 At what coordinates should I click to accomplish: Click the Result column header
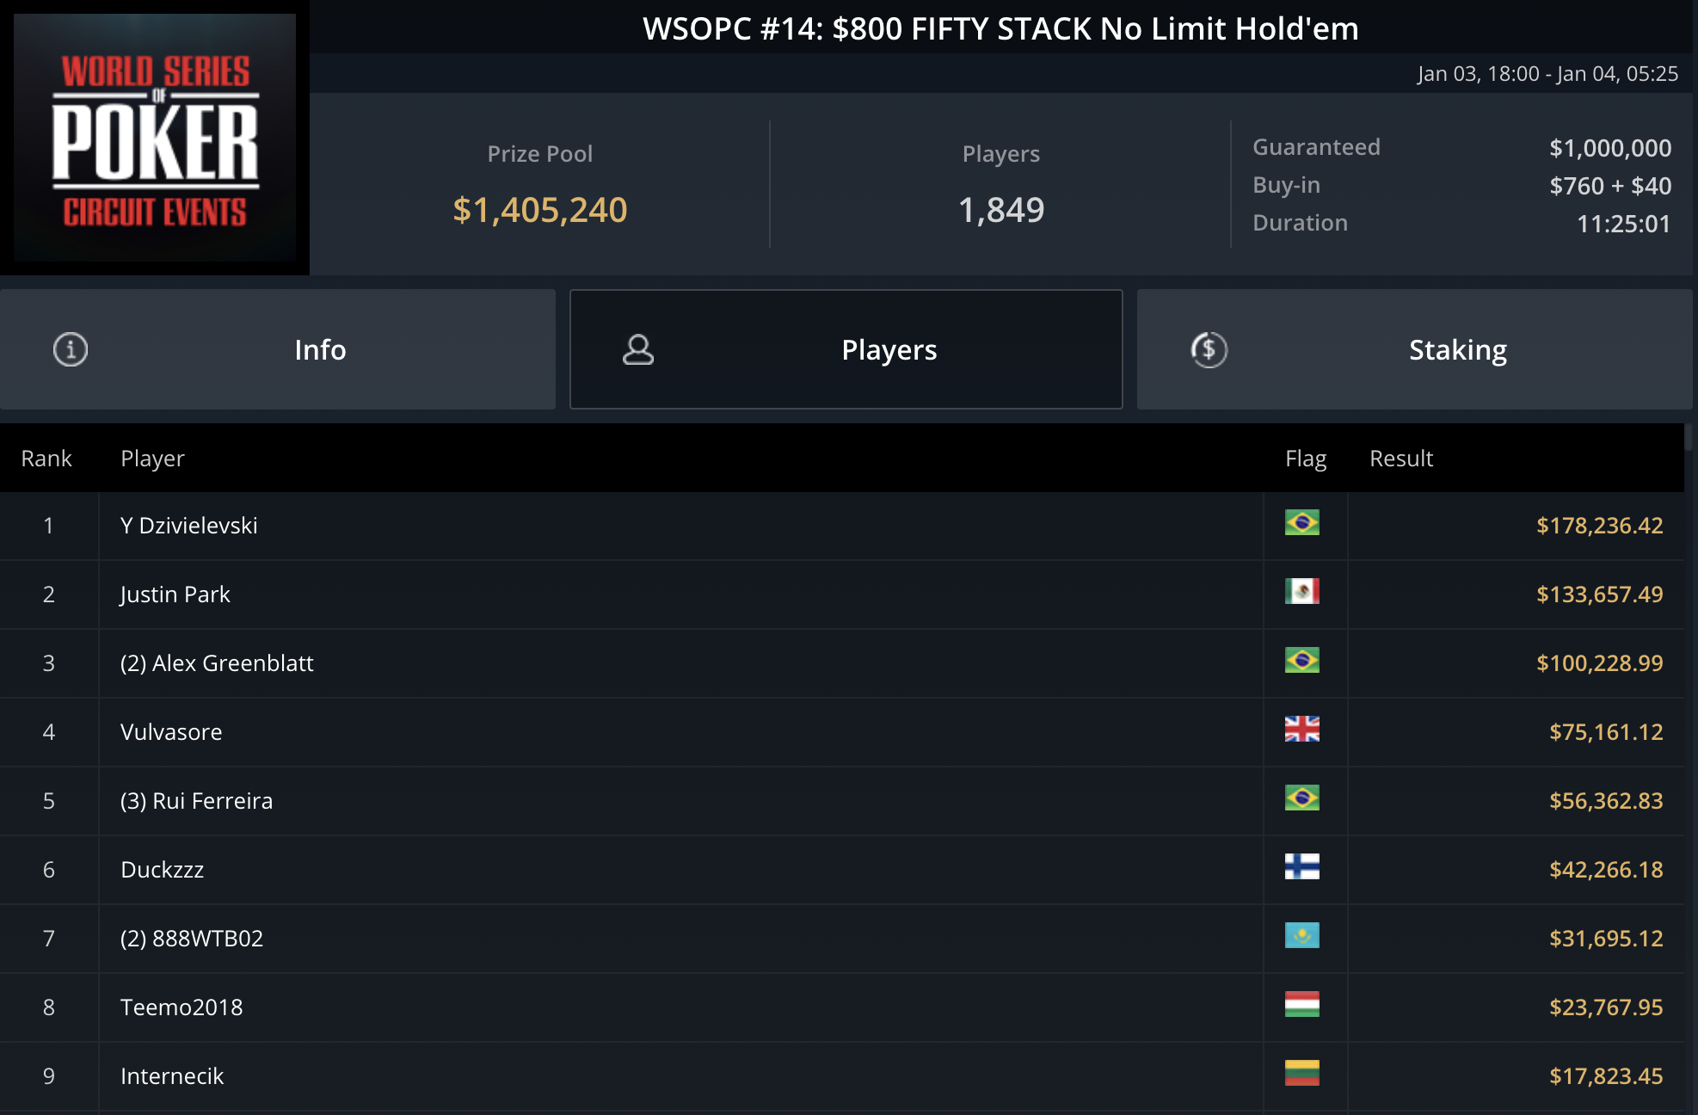(1401, 459)
